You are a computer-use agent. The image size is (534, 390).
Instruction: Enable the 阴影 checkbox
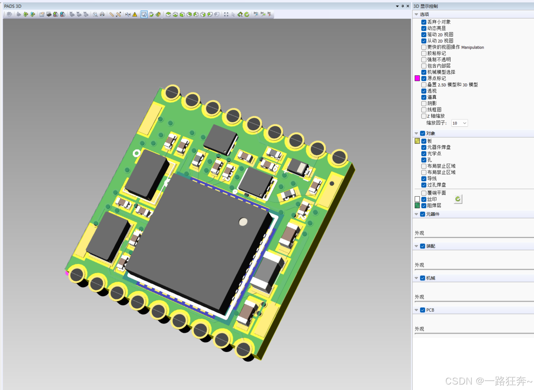click(x=424, y=103)
